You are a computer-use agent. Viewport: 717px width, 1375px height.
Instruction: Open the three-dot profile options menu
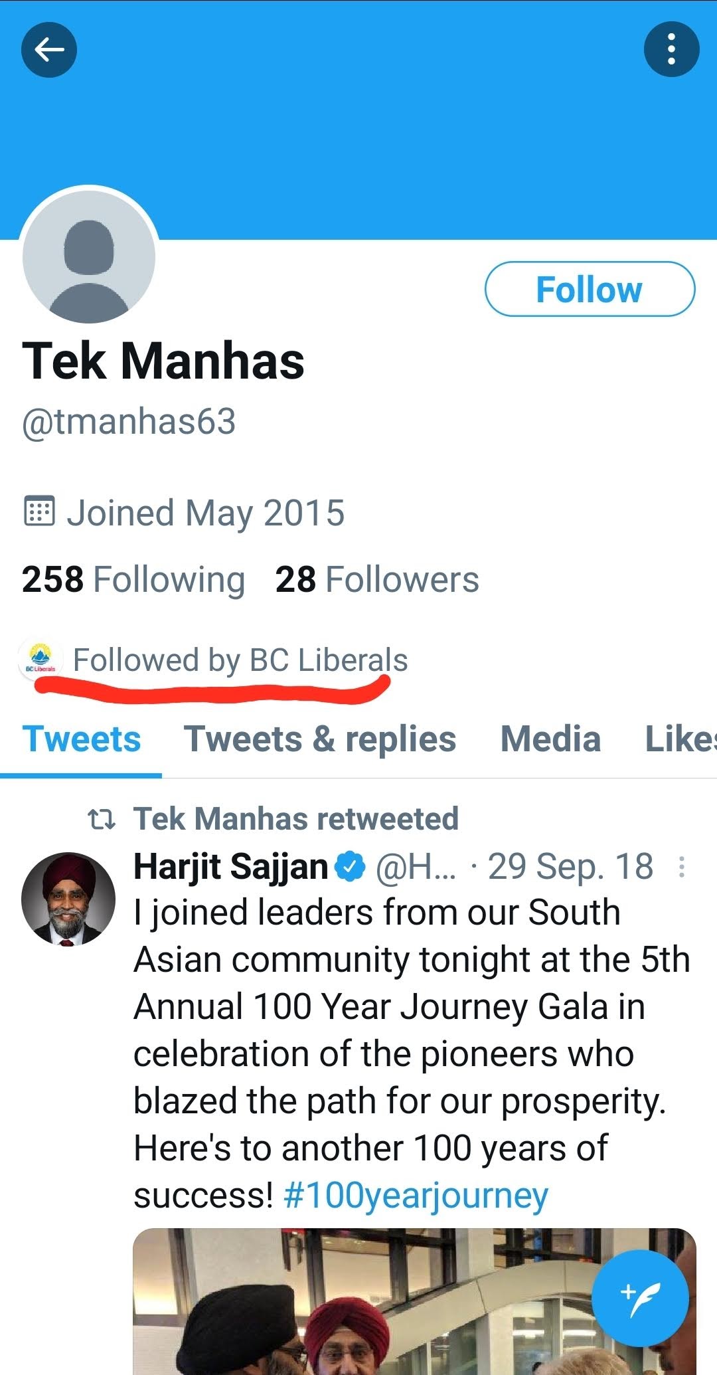pyautogui.click(x=671, y=50)
